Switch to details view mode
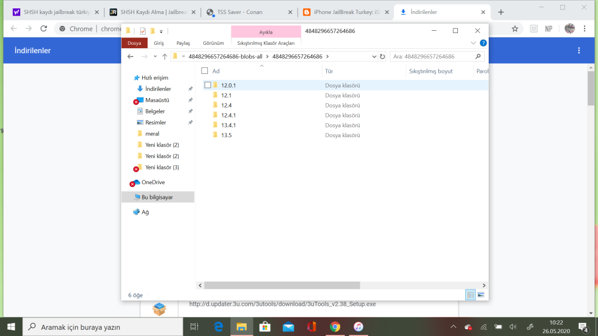 coord(470,295)
